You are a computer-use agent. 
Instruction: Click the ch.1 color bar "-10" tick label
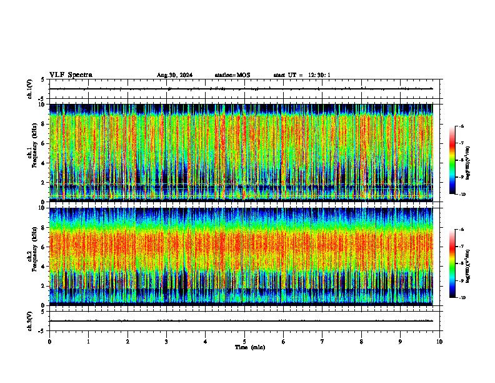(x=462, y=195)
